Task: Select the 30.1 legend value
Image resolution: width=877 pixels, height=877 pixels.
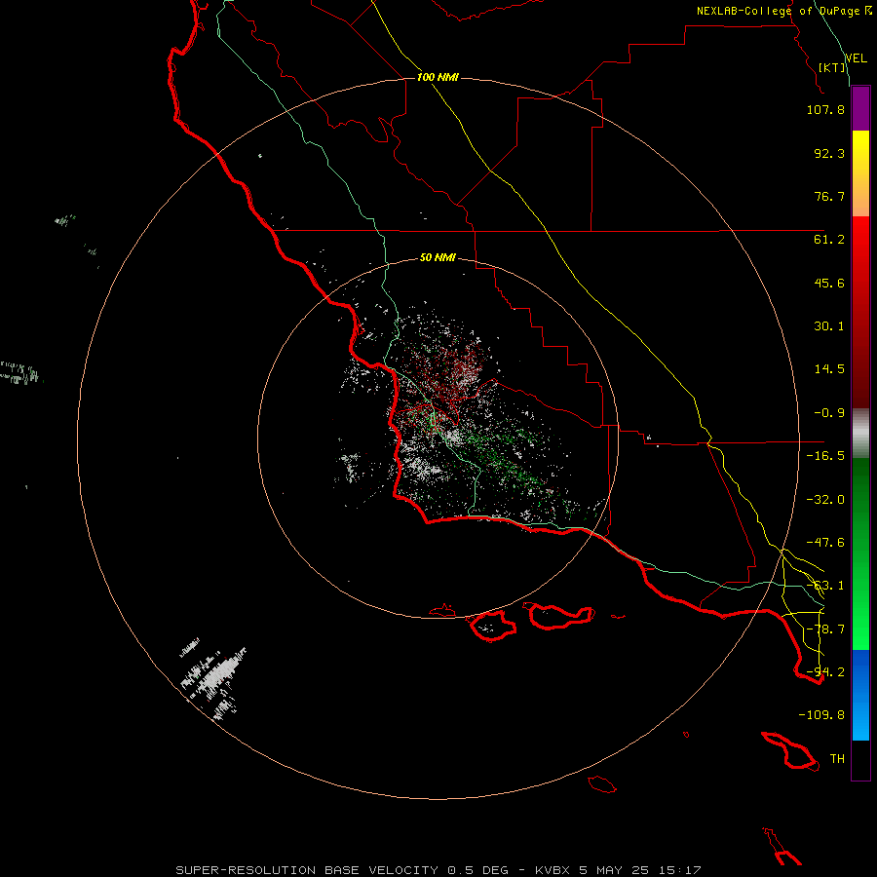Action: 829,326
